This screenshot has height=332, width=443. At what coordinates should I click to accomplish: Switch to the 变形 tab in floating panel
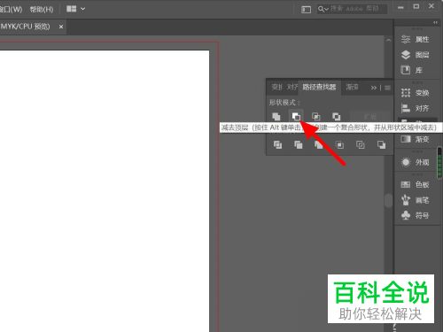coord(277,87)
